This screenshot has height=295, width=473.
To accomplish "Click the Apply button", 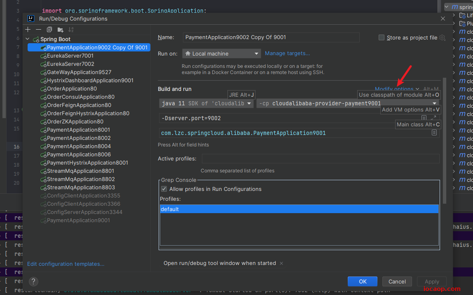I will [432, 281].
